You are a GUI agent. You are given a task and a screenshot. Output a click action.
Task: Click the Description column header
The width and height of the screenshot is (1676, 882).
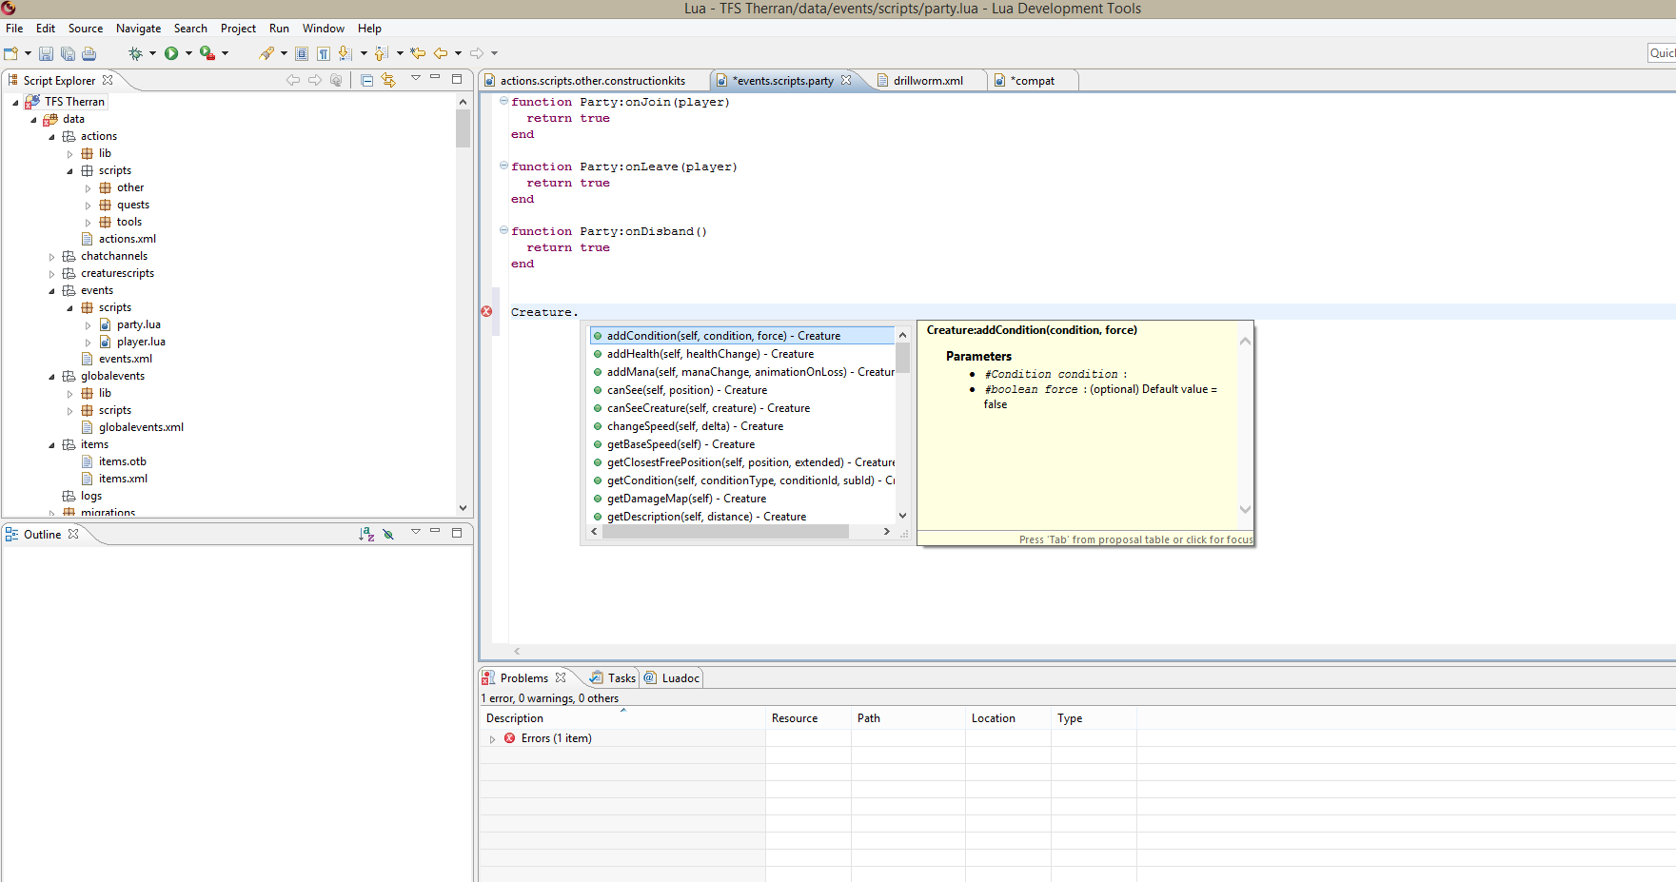pos(622,718)
